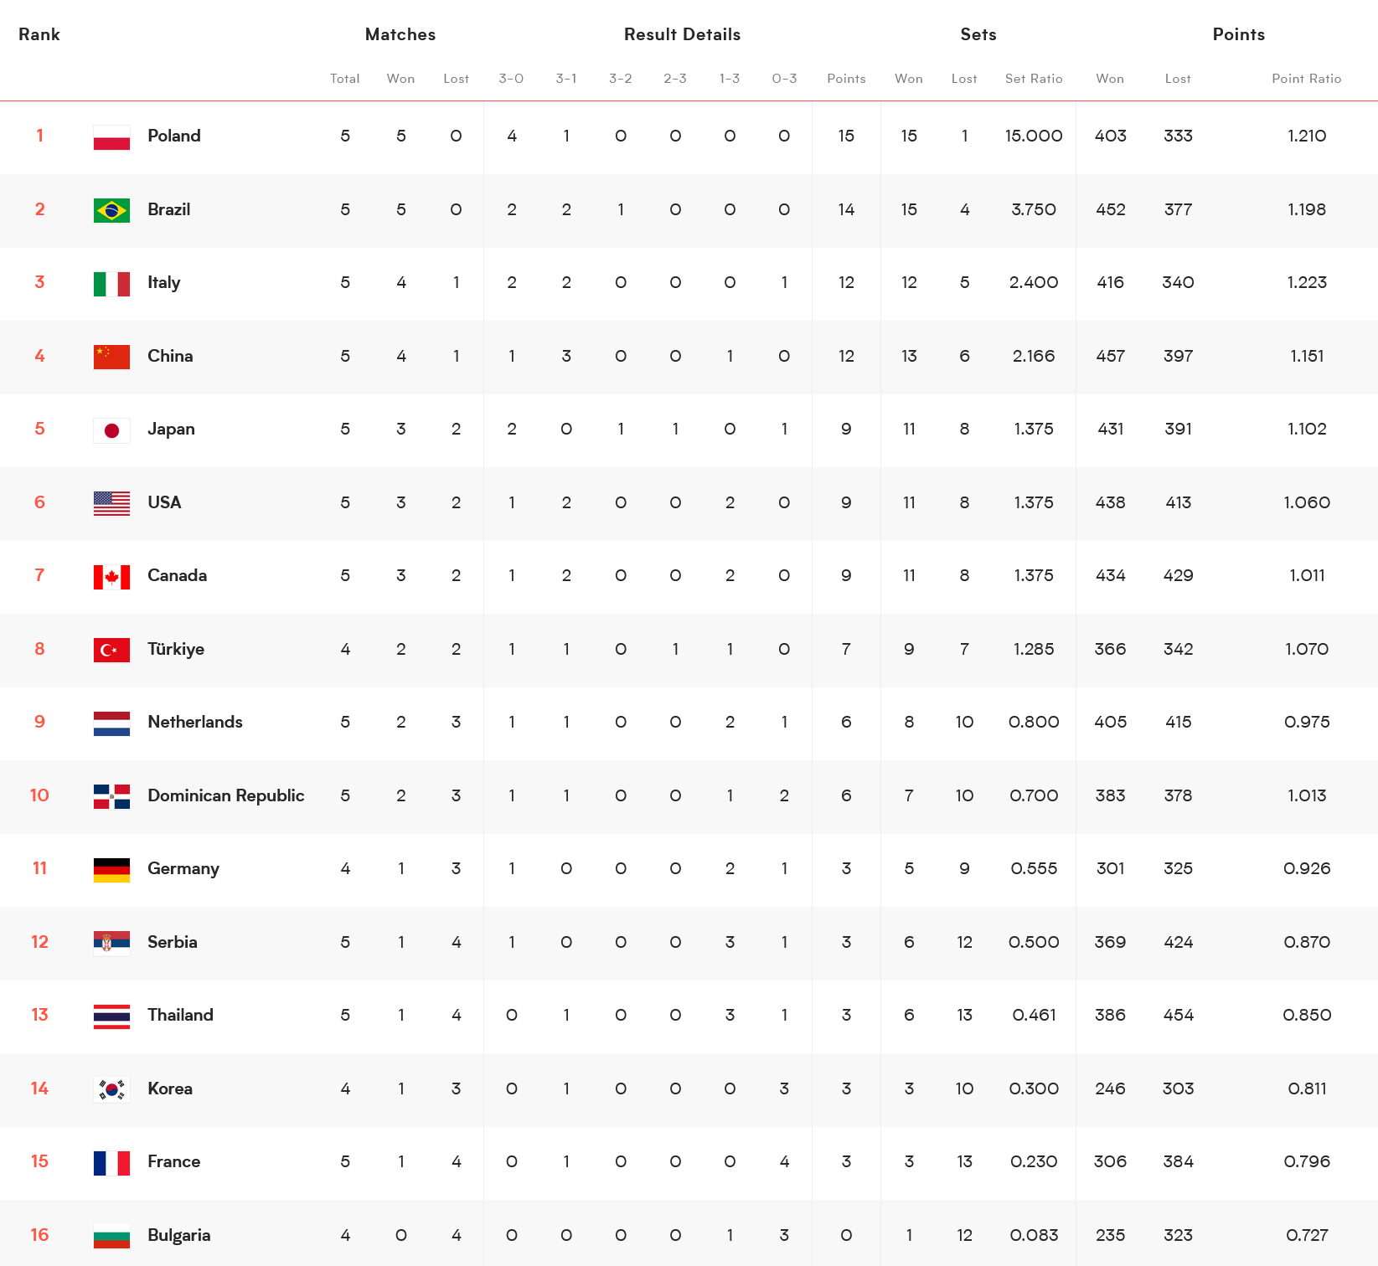The height and width of the screenshot is (1266, 1378).
Task: Select the China team name
Action: (170, 357)
